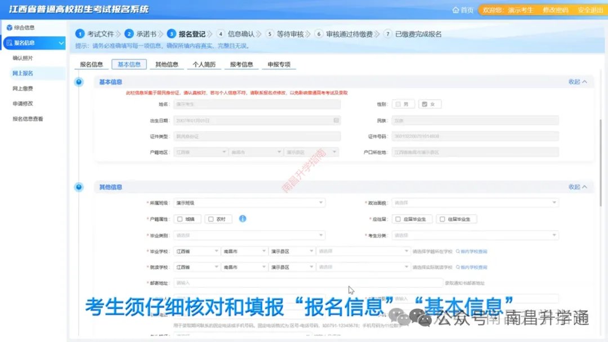
Task: Open the calendar icon in 出生日期 field
Action: (x=336, y=121)
